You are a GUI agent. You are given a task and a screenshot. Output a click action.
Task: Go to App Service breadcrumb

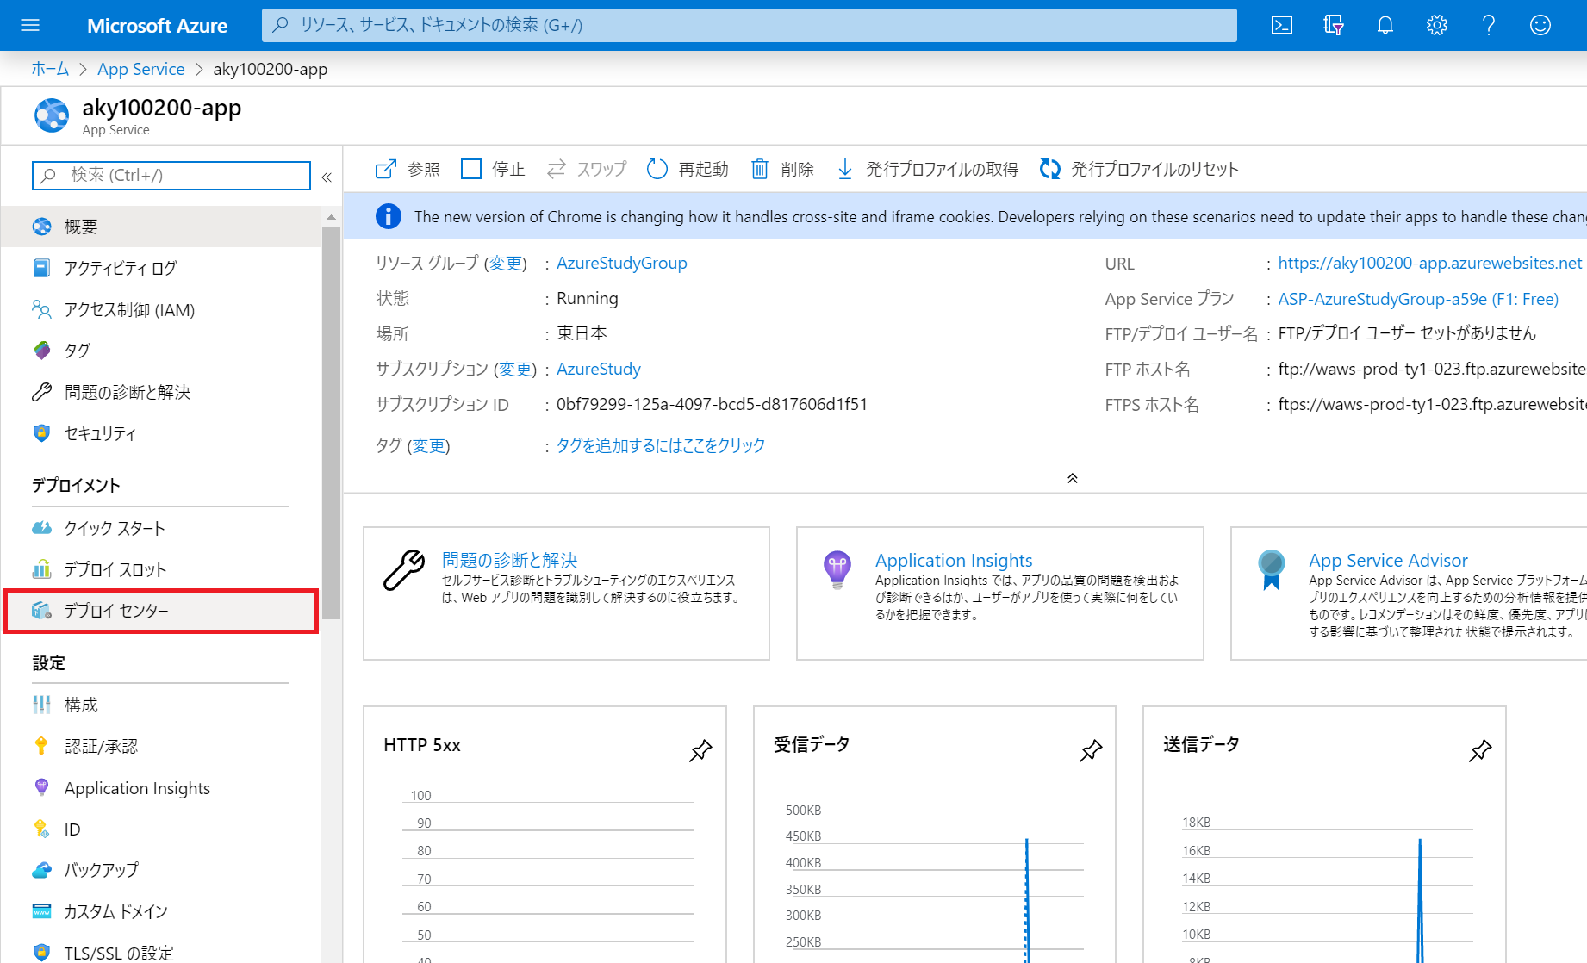(x=141, y=69)
